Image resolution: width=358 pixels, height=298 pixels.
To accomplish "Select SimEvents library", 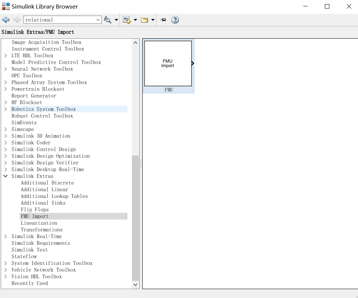I will tap(24, 123).
